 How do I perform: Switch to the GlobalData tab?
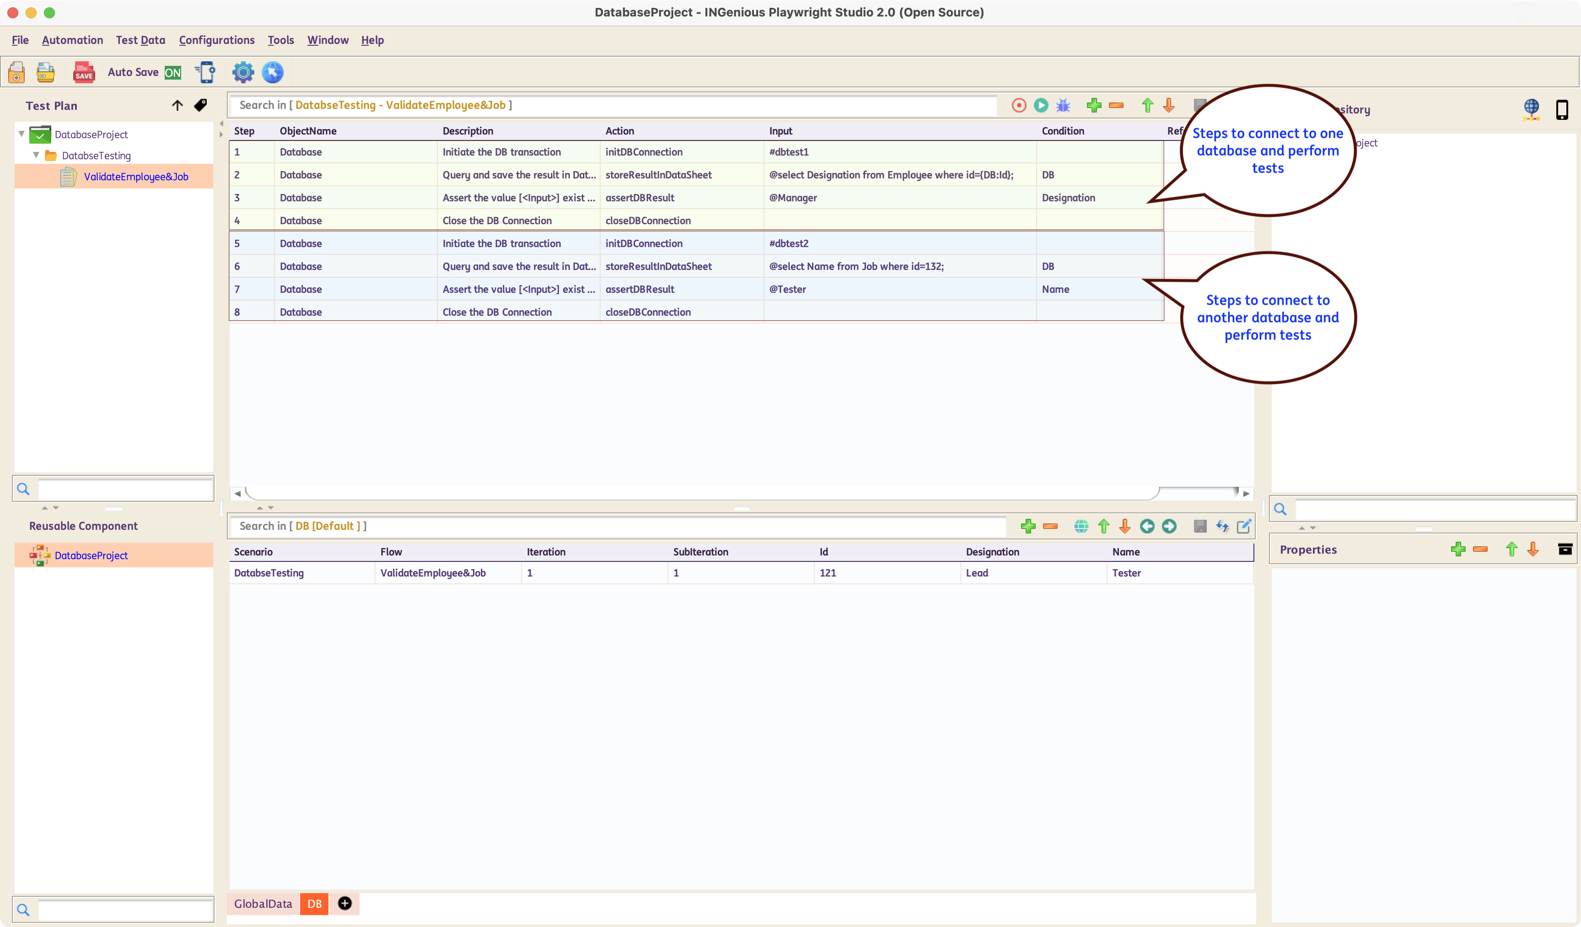[263, 904]
